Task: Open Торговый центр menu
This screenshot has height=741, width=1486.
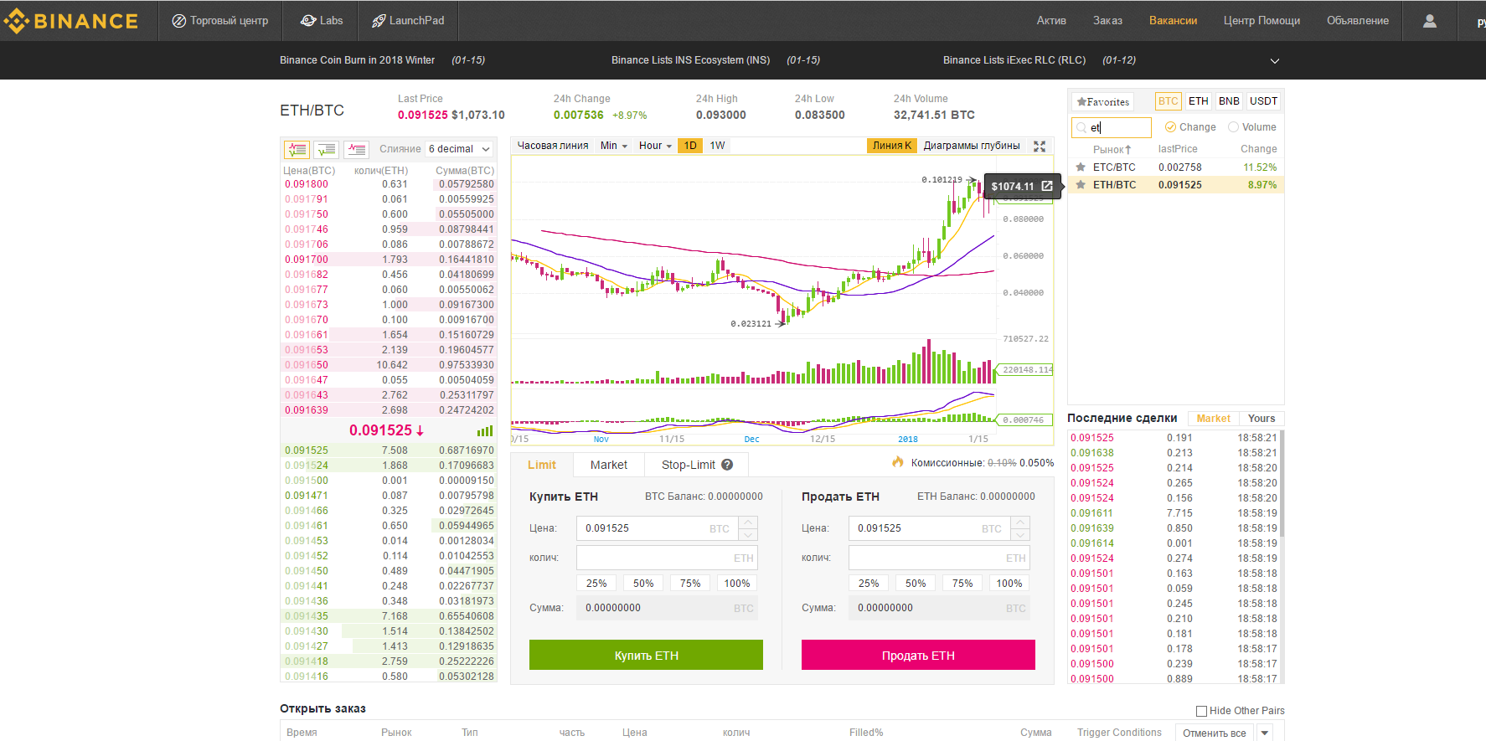Action: (220, 21)
